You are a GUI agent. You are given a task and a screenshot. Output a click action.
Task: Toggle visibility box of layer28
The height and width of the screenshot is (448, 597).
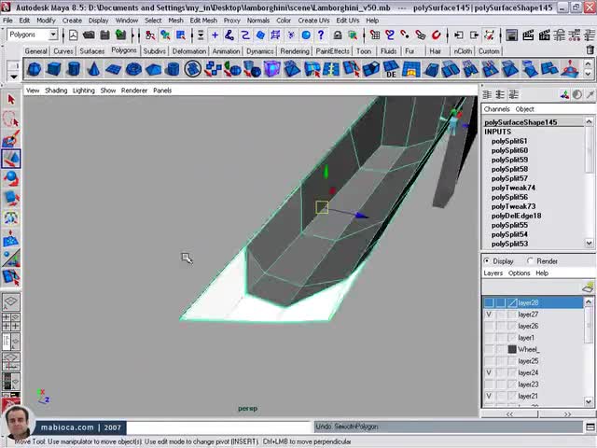coord(489,302)
